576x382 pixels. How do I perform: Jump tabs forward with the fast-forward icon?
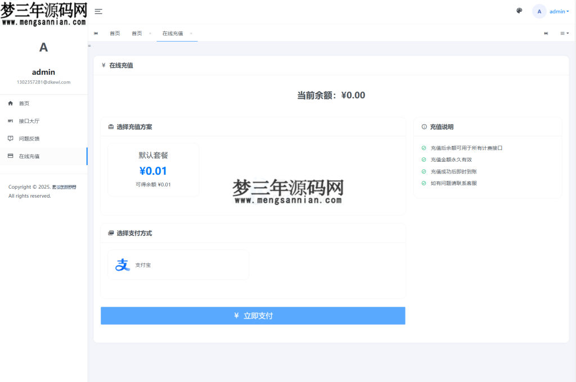coord(546,33)
